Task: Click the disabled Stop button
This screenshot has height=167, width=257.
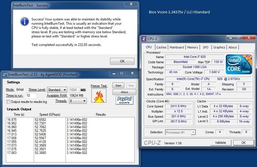Action: (131, 86)
